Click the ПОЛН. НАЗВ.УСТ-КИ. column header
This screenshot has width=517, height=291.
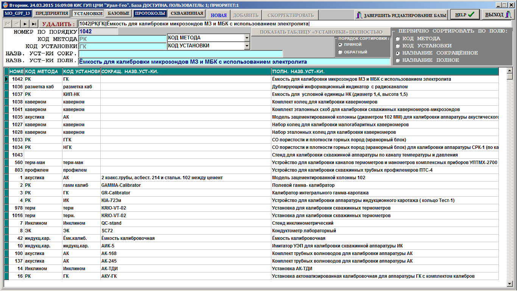[x=385, y=72]
